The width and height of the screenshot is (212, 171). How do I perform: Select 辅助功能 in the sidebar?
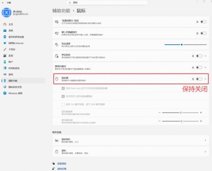pyautogui.click(x=23, y=81)
